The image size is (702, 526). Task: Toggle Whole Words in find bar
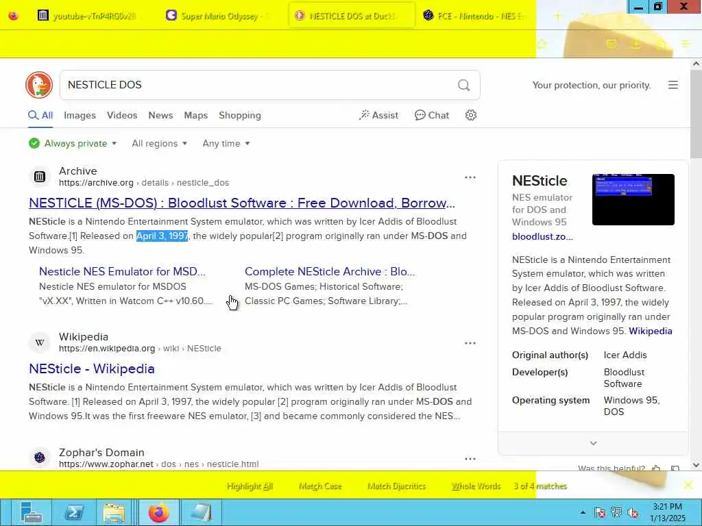coord(476,486)
